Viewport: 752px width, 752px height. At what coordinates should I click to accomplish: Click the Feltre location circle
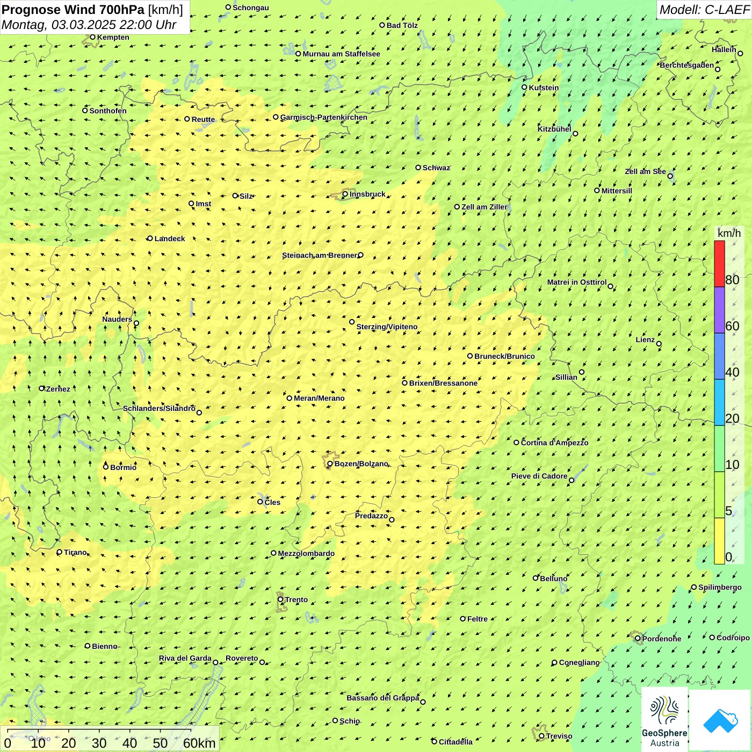tap(463, 619)
